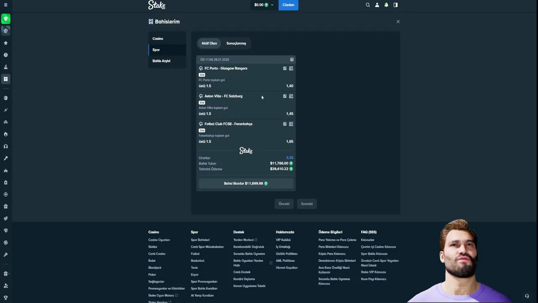
Task: Open live support headset icon, lower right corner
Action: pyautogui.click(x=527, y=296)
